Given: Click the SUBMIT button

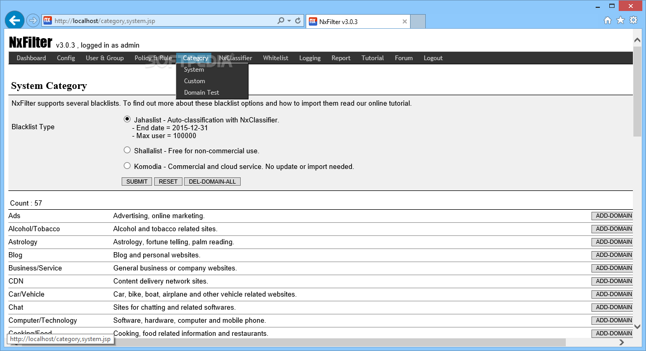Looking at the screenshot, I should click(137, 182).
